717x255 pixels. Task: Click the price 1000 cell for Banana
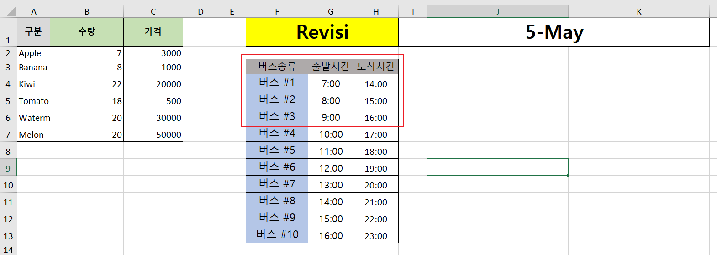tap(153, 67)
